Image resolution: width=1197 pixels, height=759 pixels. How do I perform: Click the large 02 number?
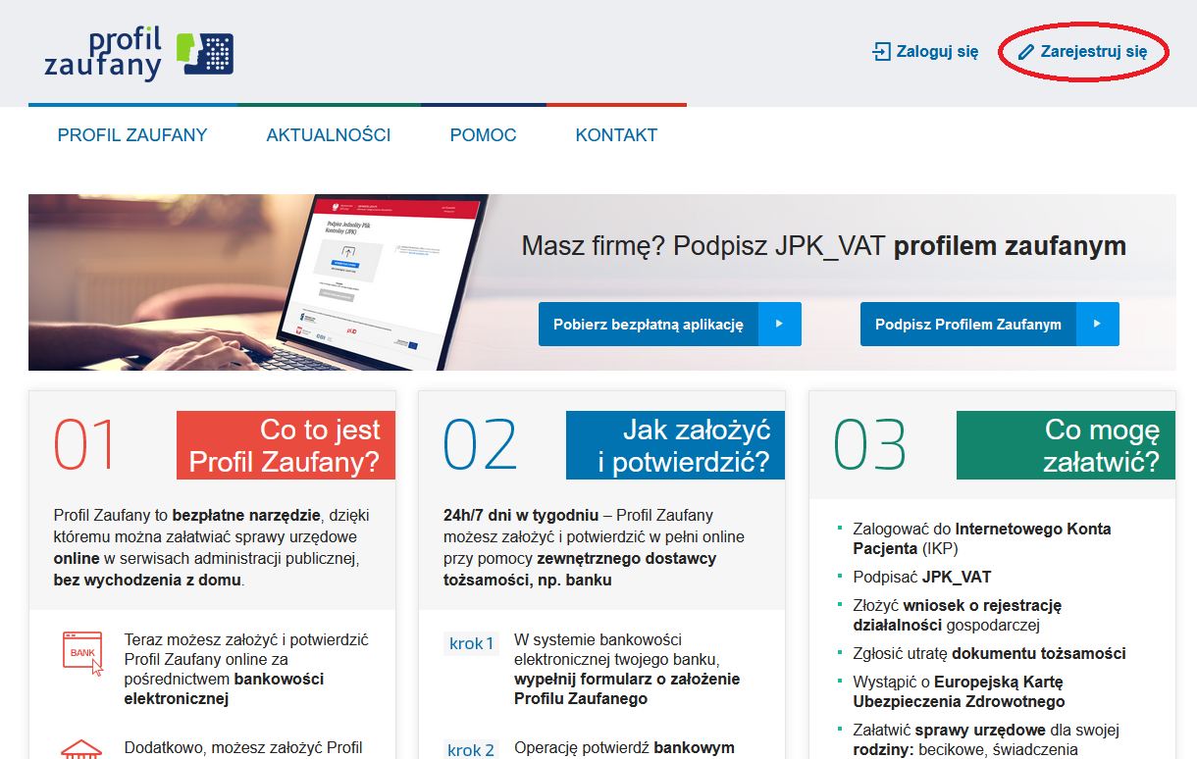(480, 445)
